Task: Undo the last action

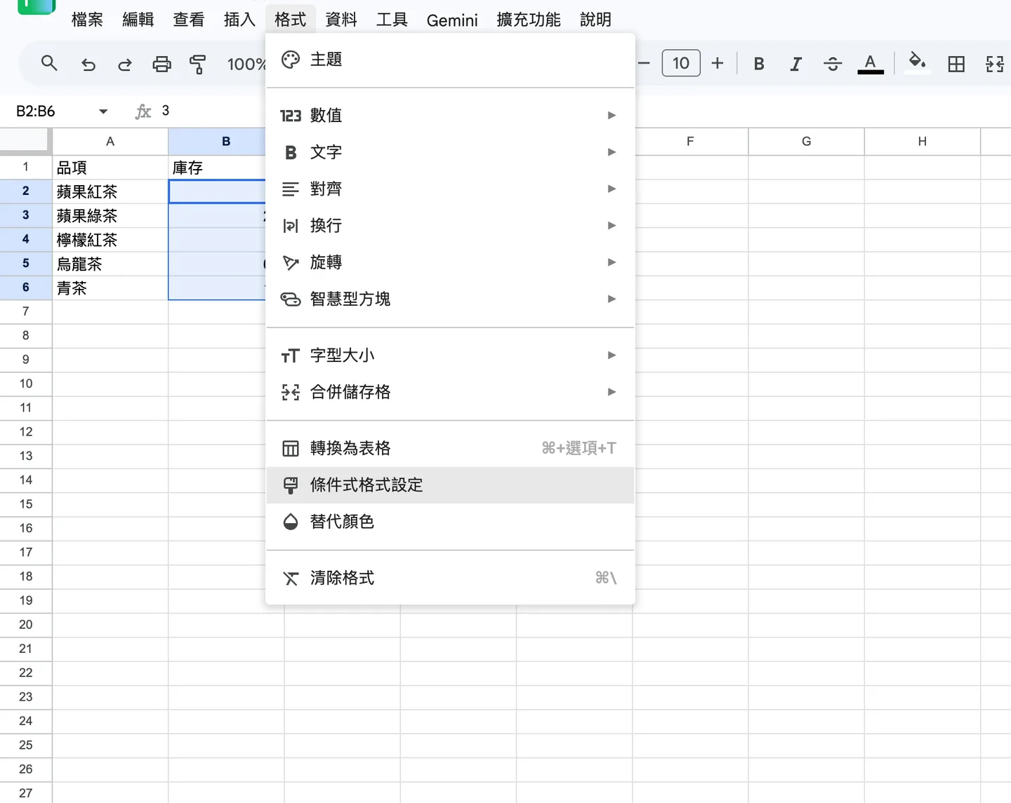Action: click(x=88, y=65)
